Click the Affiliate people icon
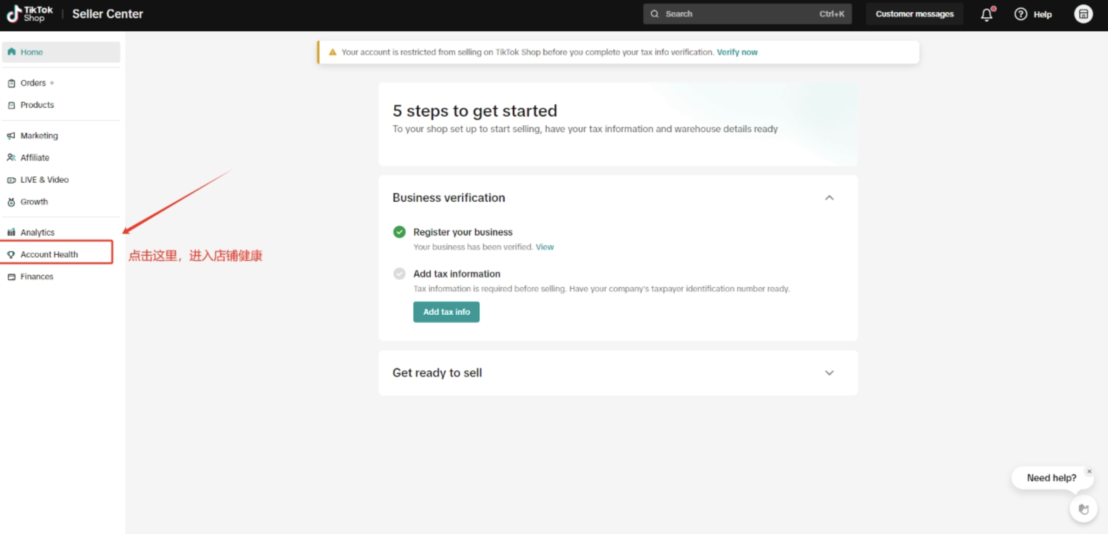The height and width of the screenshot is (534, 1108). coord(11,157)
